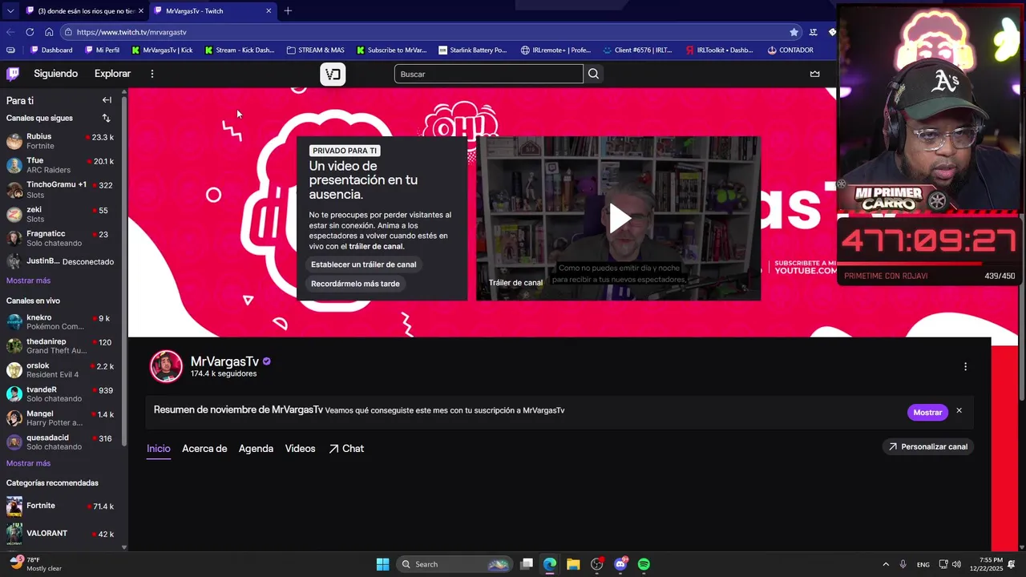Screen dimensions: 1026x577
Task: Open the Fortnite recommended category
Action: (63, 506)
